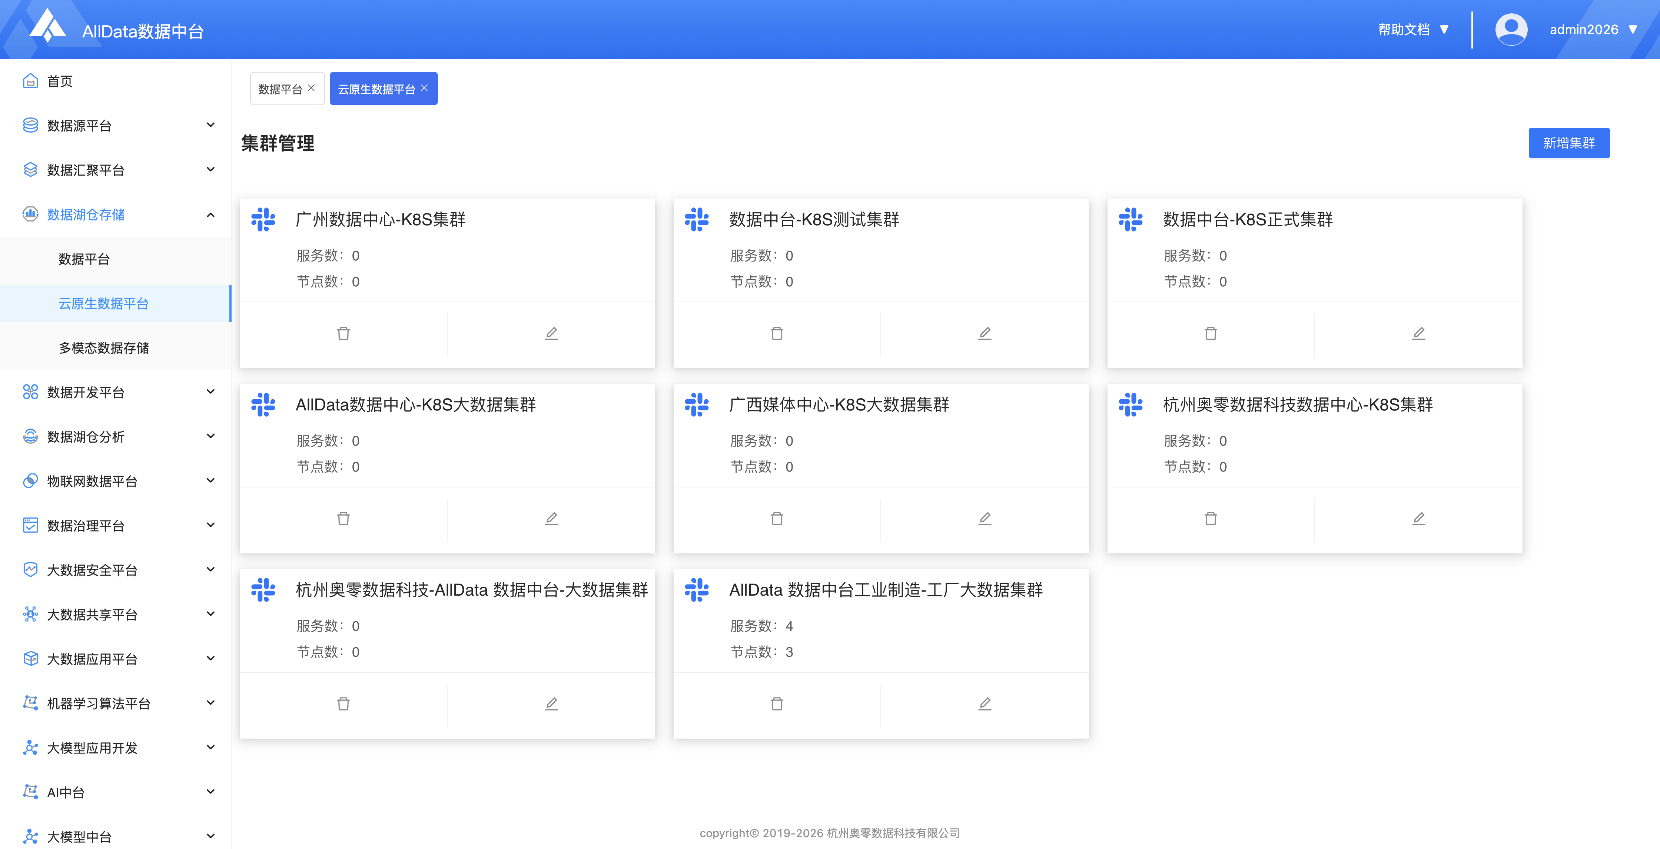Open the AllData 数据中台工业制造-工厂大数据集群 title
Screen dimensions: 1660x849
point(886,590)
